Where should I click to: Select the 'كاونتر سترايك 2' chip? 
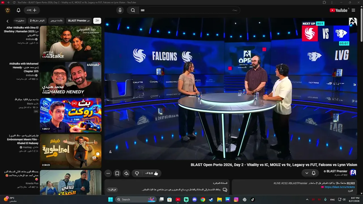point(38,21)
